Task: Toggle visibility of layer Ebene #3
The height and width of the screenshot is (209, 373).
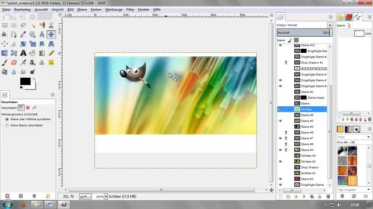Action: (280, 121)
